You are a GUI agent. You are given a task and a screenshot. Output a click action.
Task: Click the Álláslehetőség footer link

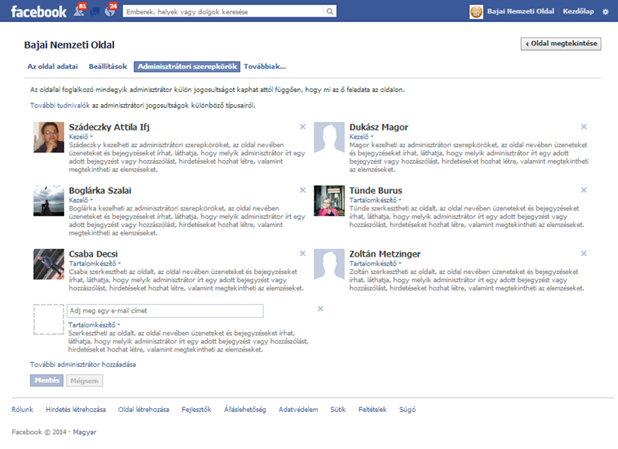(x=245, y=410)
